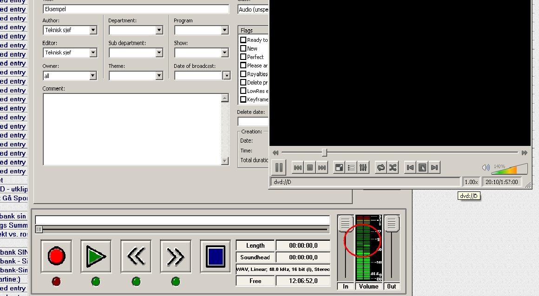The height and width of the screenshot is (296, 539).
Task: Open the DVD menu button
Action: (422, 167)
